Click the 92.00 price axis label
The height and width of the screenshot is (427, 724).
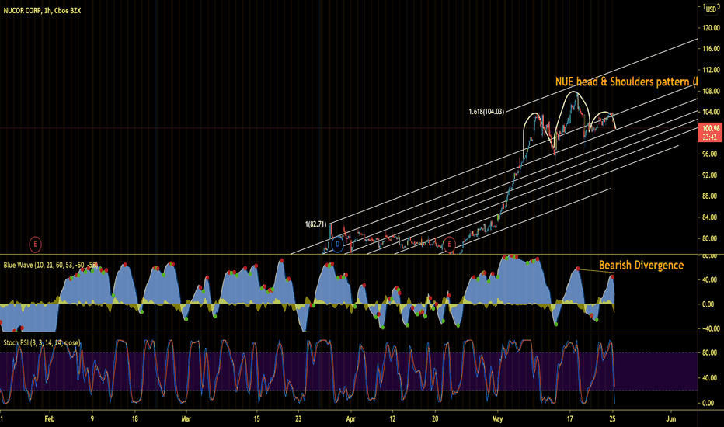pos(710,175)
